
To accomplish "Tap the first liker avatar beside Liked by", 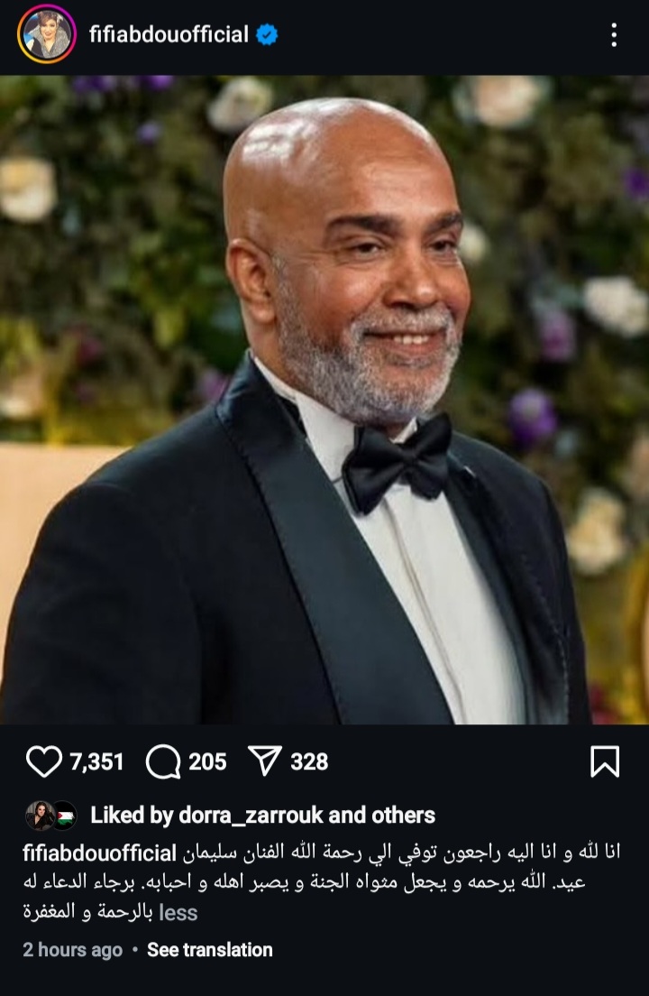I will tap(41, 816).
